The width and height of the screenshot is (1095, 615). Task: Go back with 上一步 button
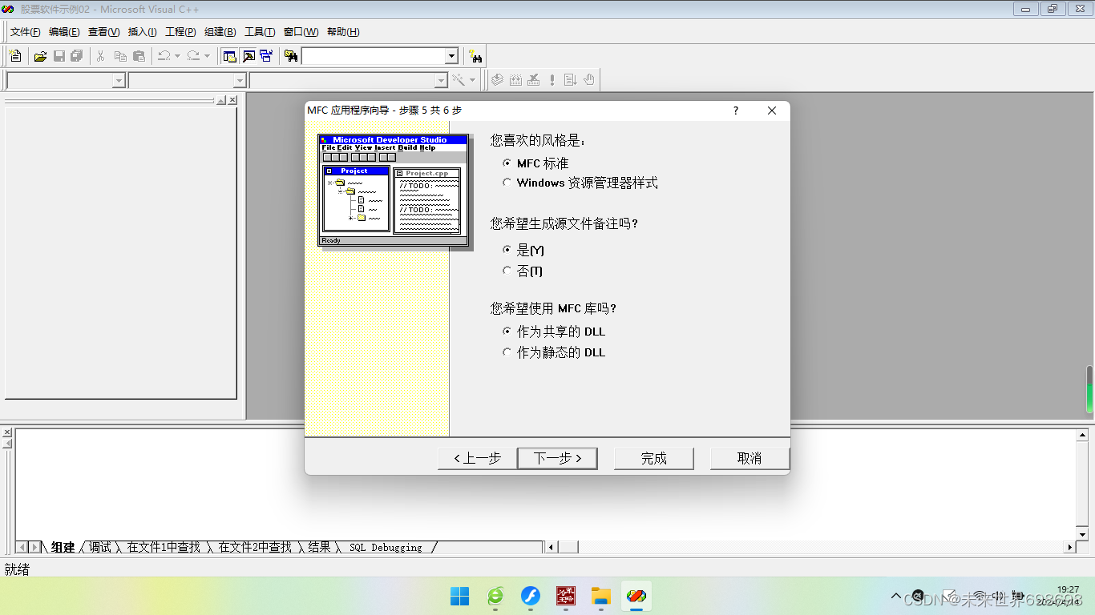pos(477,458)
